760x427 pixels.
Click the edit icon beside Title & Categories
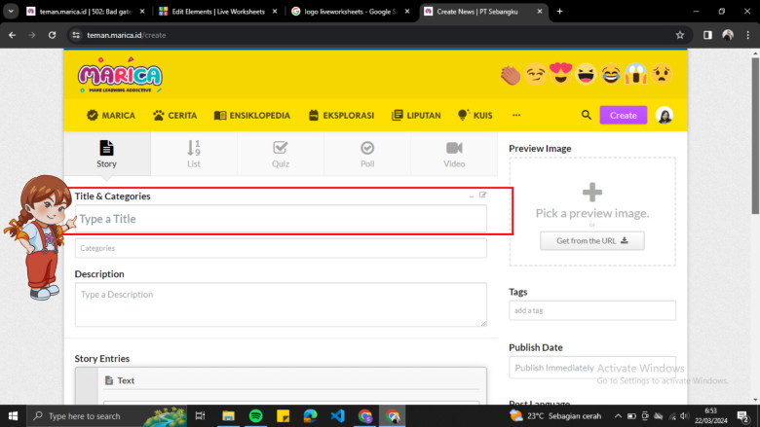(482, 196)
